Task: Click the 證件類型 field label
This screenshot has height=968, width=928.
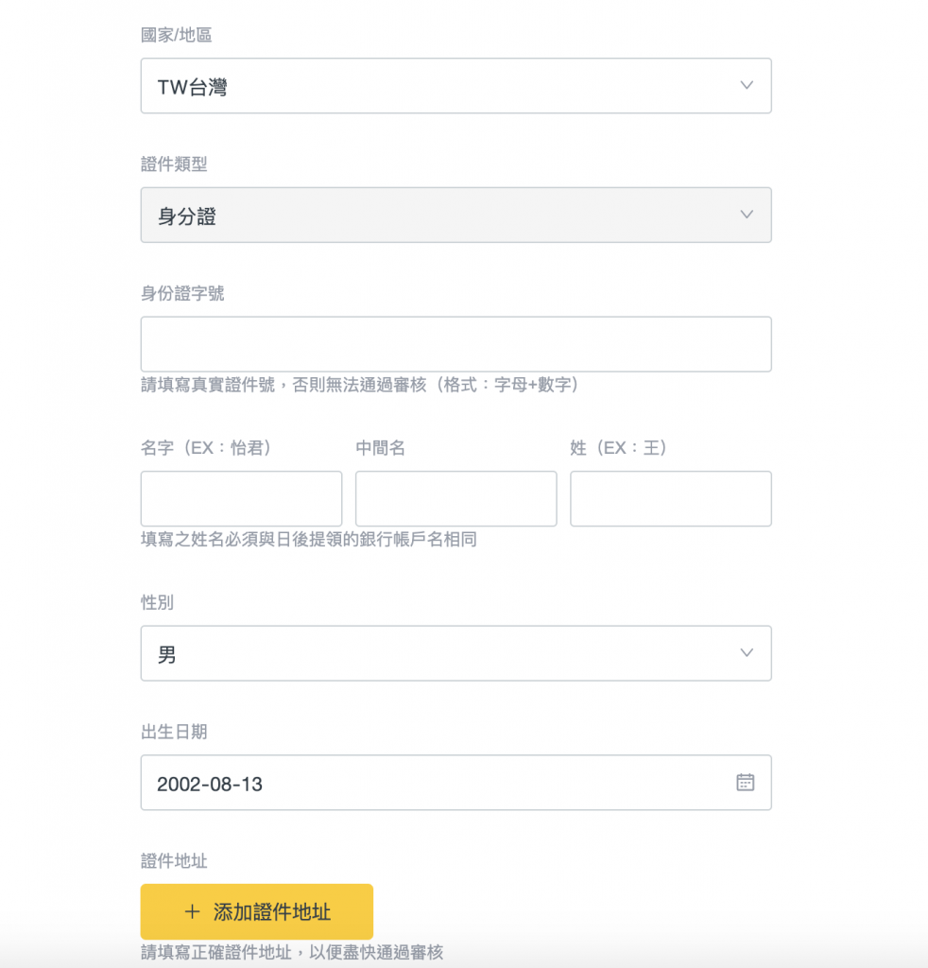Action: coord(174,164)
